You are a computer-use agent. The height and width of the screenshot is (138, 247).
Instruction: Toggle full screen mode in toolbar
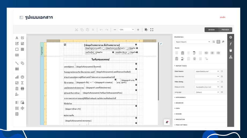click(x=152, y=30)
